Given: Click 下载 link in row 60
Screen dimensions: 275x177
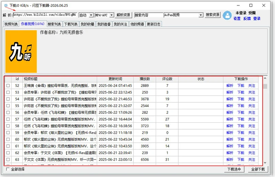Looking at the screenshot, I should (x=241, y=139).
